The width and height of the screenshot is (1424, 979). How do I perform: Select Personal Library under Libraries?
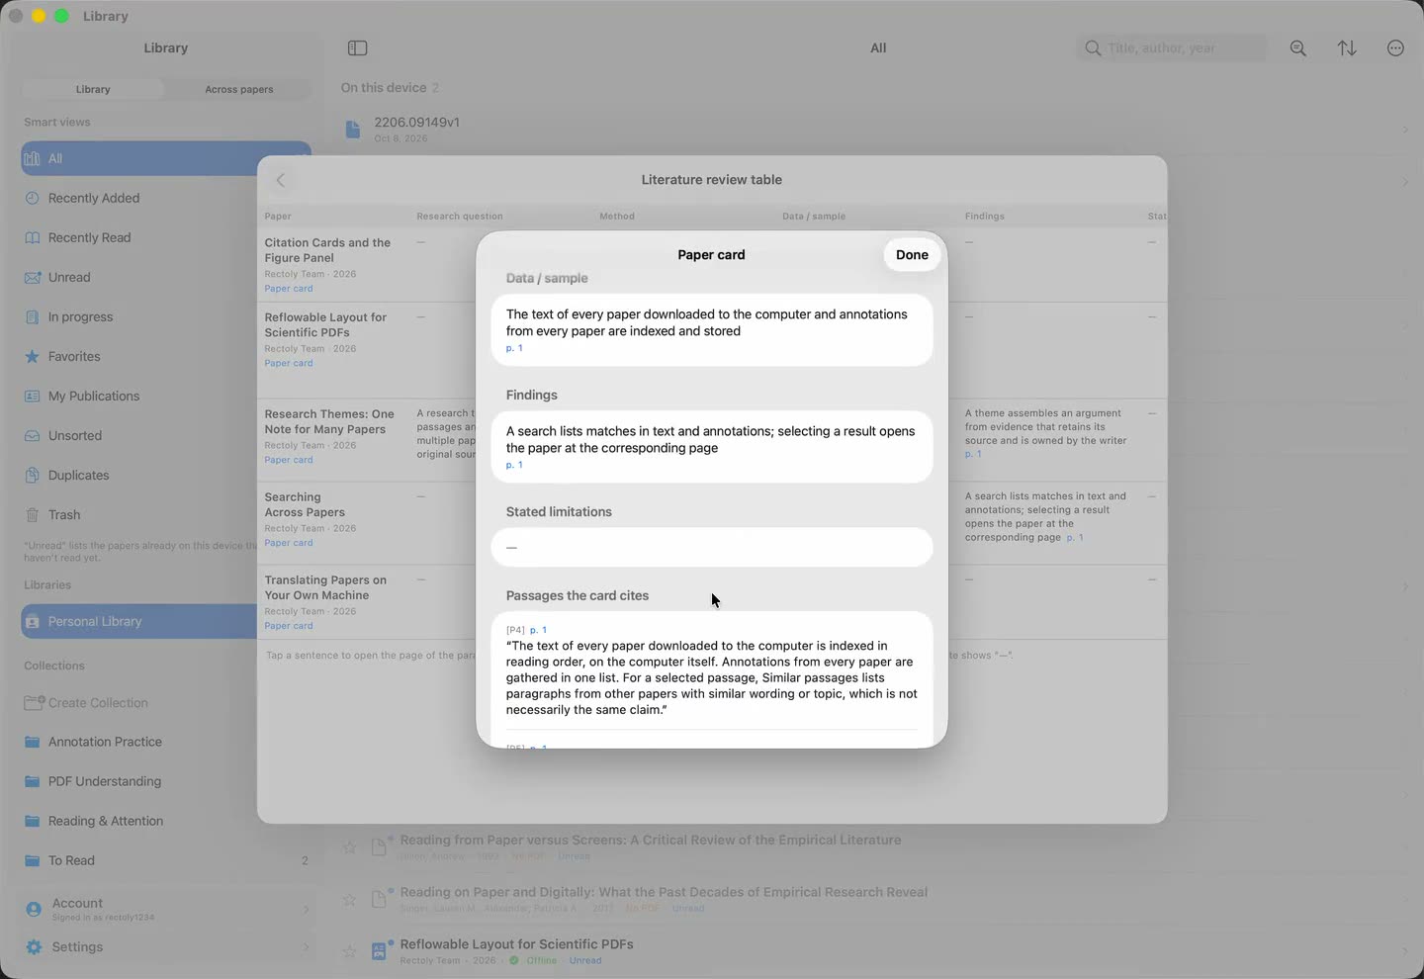coord(166,621)
